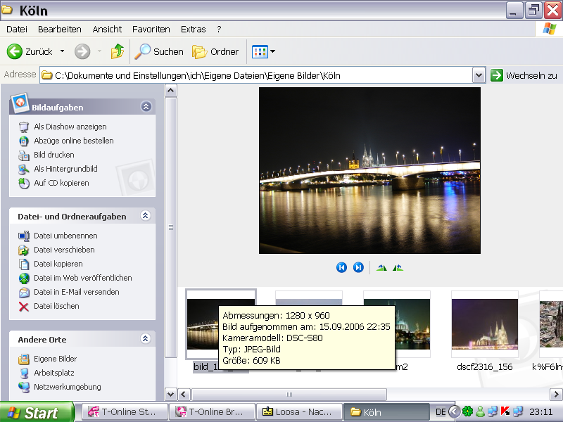Click the green clover tray icon
The height and width of the screenshot is (422, 563).
click(467, 411)
